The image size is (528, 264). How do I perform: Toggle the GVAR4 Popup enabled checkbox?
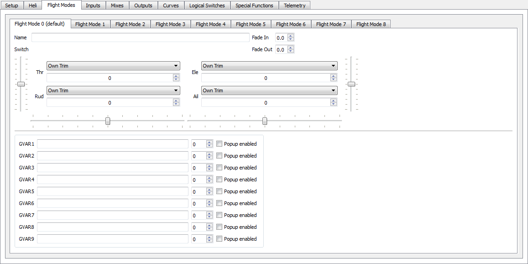pos(220,180)
